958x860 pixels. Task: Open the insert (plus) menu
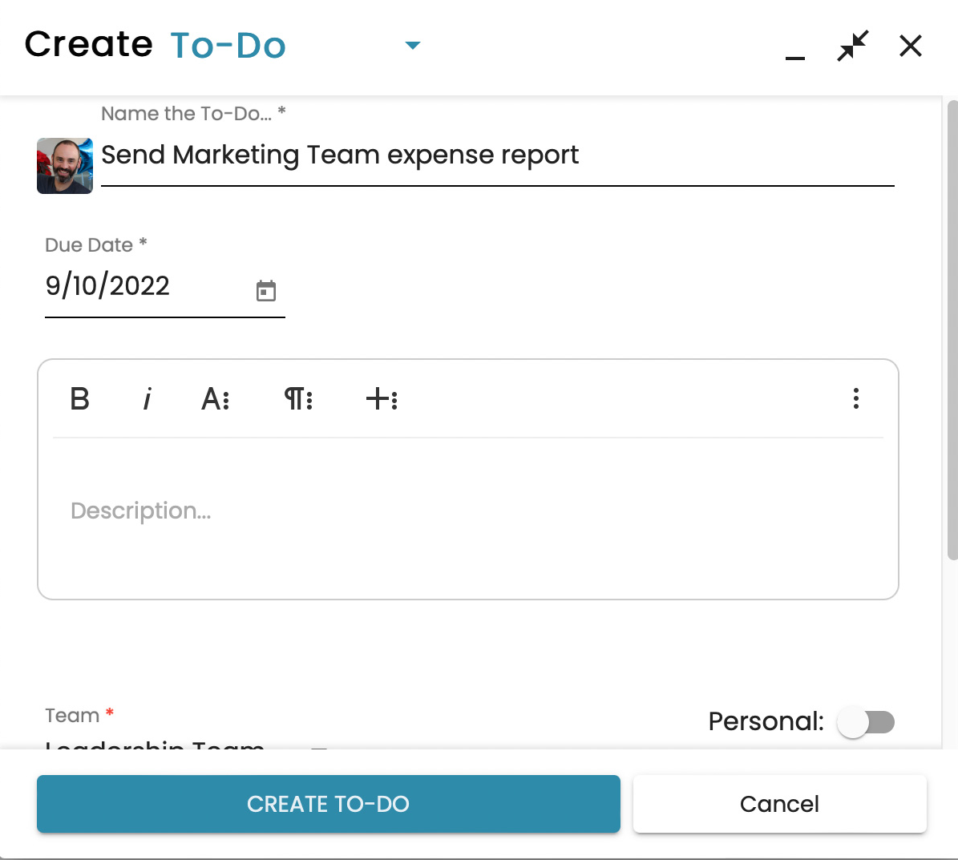[x=382, y=398]
